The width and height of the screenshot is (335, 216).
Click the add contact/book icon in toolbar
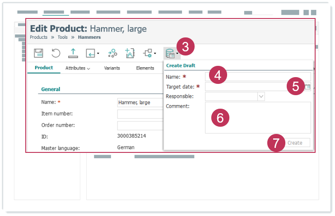[x=130, y=53]
